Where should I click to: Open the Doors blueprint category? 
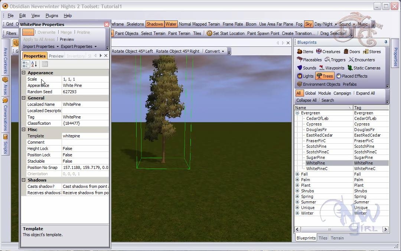[x=352, y=52]
